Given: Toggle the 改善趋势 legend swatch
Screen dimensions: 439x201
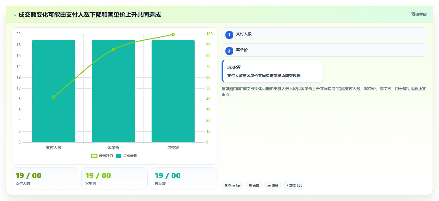Looking at the screenshot, I should (94, 156).
